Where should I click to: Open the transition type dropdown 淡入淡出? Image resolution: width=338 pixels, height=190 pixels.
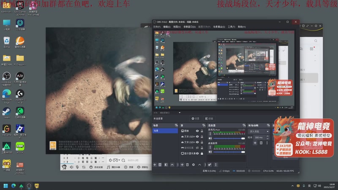pyautogui.click(x=259, y=131)
